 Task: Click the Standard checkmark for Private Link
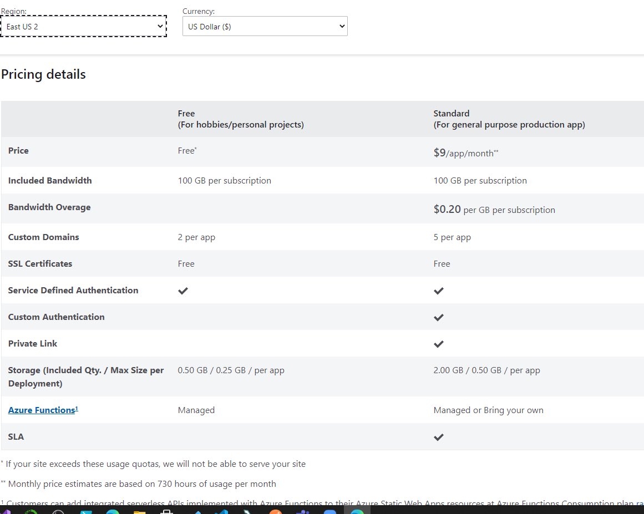tap(439, 344)
